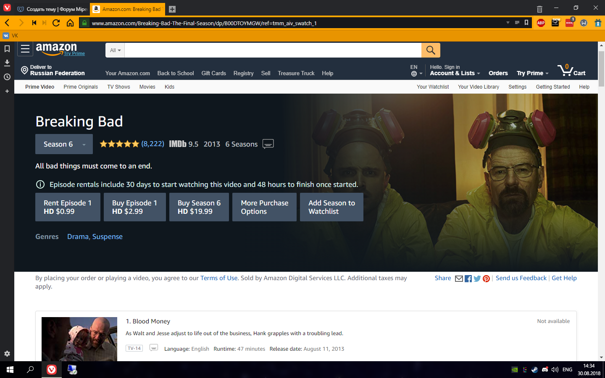The height and width of the screenshot is (378, 605).
Task: Open the Steam tray icon
Action: pos(534,370)
